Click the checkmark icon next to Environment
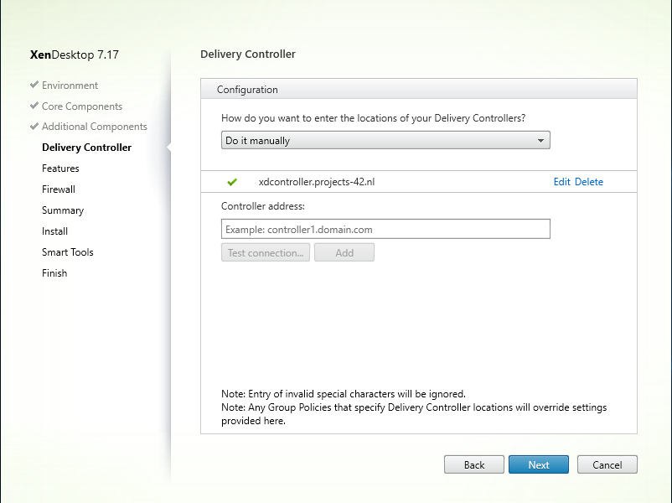The image size is (672, 503). (34, 85)
